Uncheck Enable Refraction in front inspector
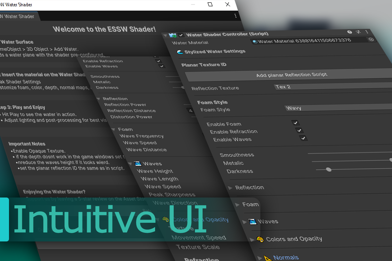 click(x=299, y=130)
